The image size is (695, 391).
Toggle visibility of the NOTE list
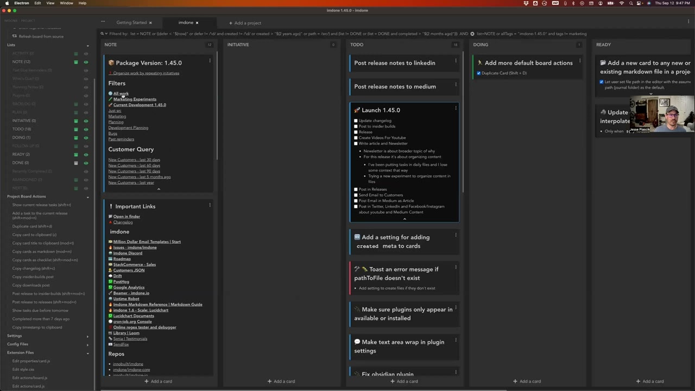86,62
